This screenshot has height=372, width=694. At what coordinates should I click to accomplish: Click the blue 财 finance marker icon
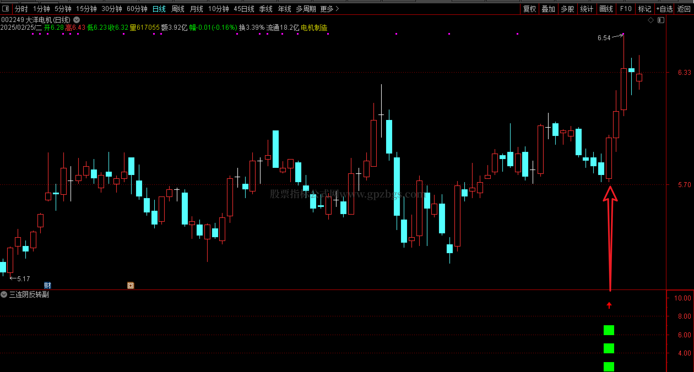(48, 285)
